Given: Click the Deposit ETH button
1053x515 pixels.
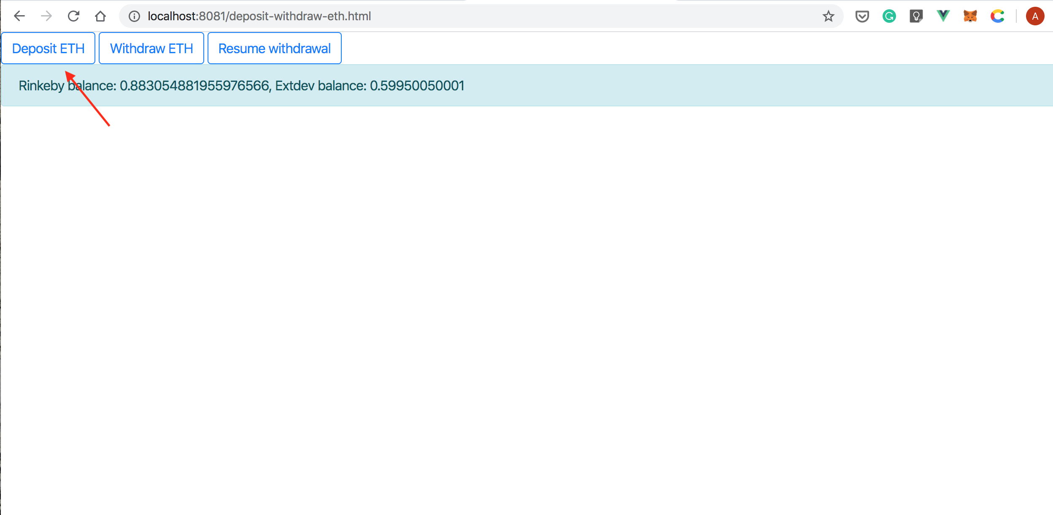Looking at the screenshot, I should pyautogui.click(x=48, y=48).
